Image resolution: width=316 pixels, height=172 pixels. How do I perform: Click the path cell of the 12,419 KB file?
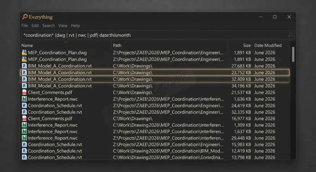point(168,151)
